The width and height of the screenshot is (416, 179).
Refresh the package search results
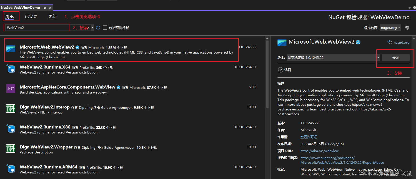tap(98, 28)
